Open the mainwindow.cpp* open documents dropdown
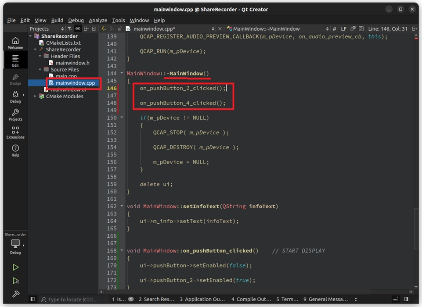Viewport: 422px width, 307px height. click(x=170, y=29)
